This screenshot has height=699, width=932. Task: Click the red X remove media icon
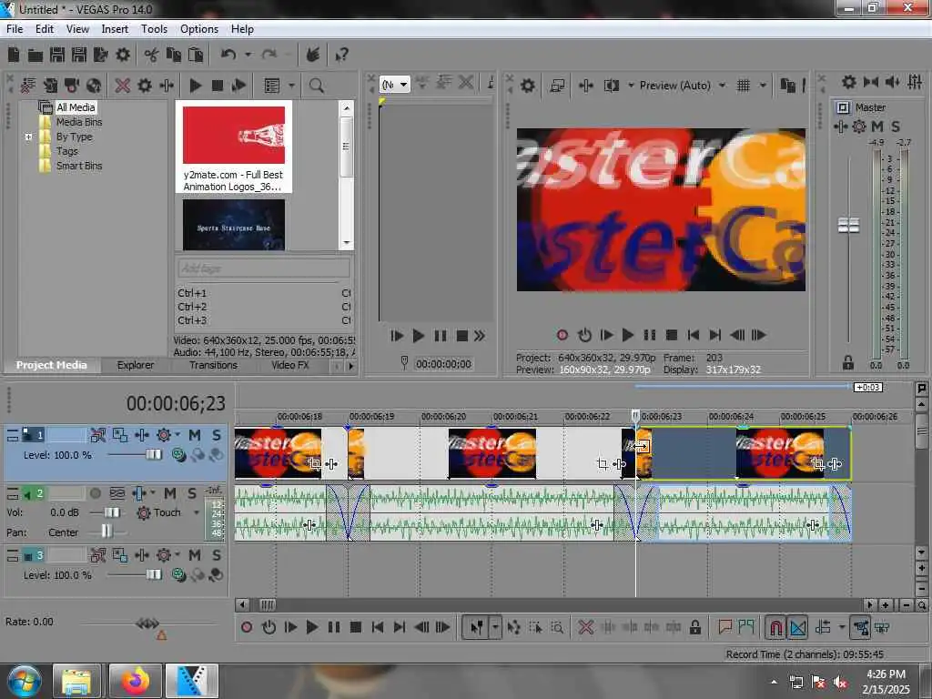click(x=123, y=86)
